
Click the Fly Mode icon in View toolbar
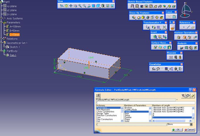[62, 6]
